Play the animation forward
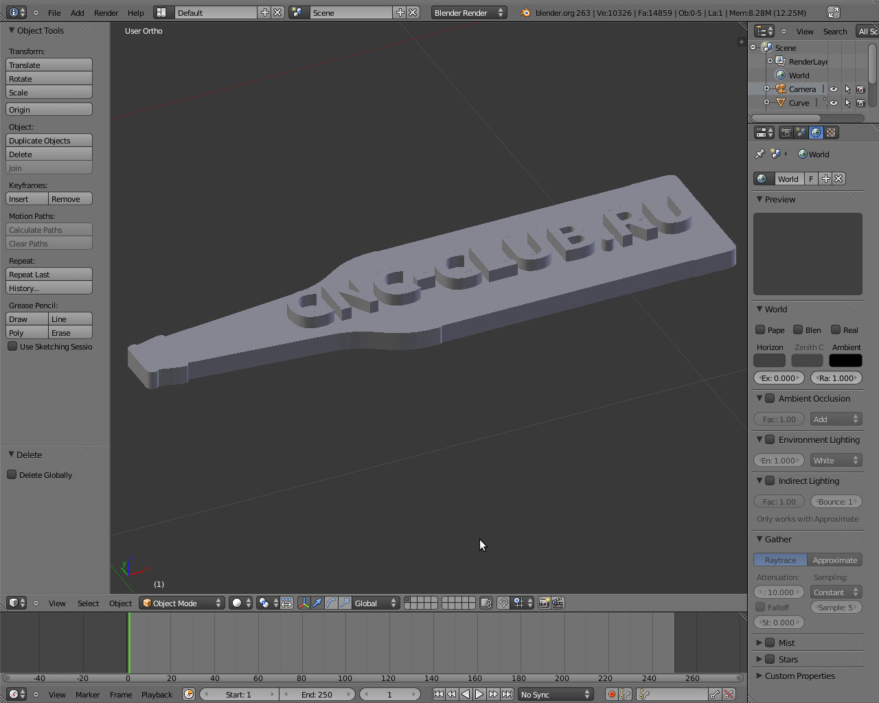879x703 pixels. [x=479, y=694]
